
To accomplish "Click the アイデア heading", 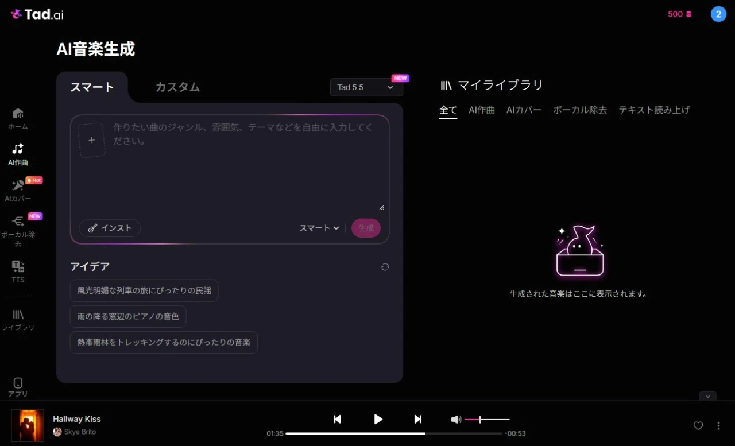I will point(90,266).
